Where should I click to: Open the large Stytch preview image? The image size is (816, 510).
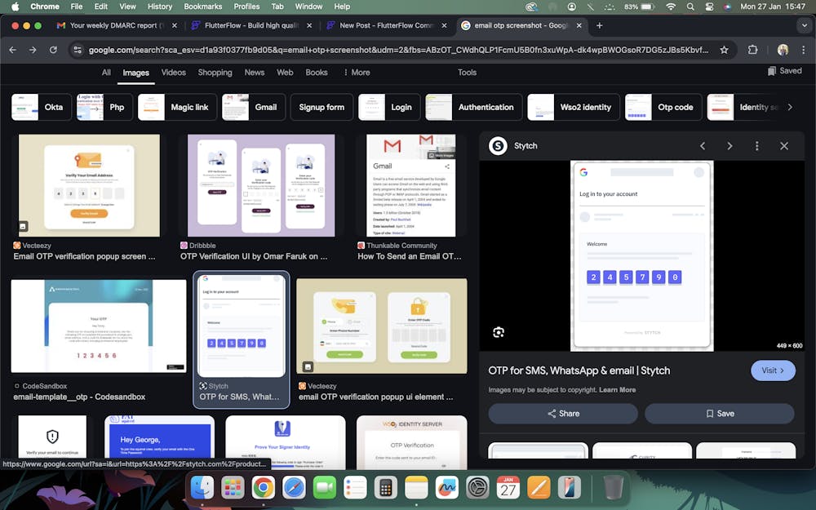[642, 255]
